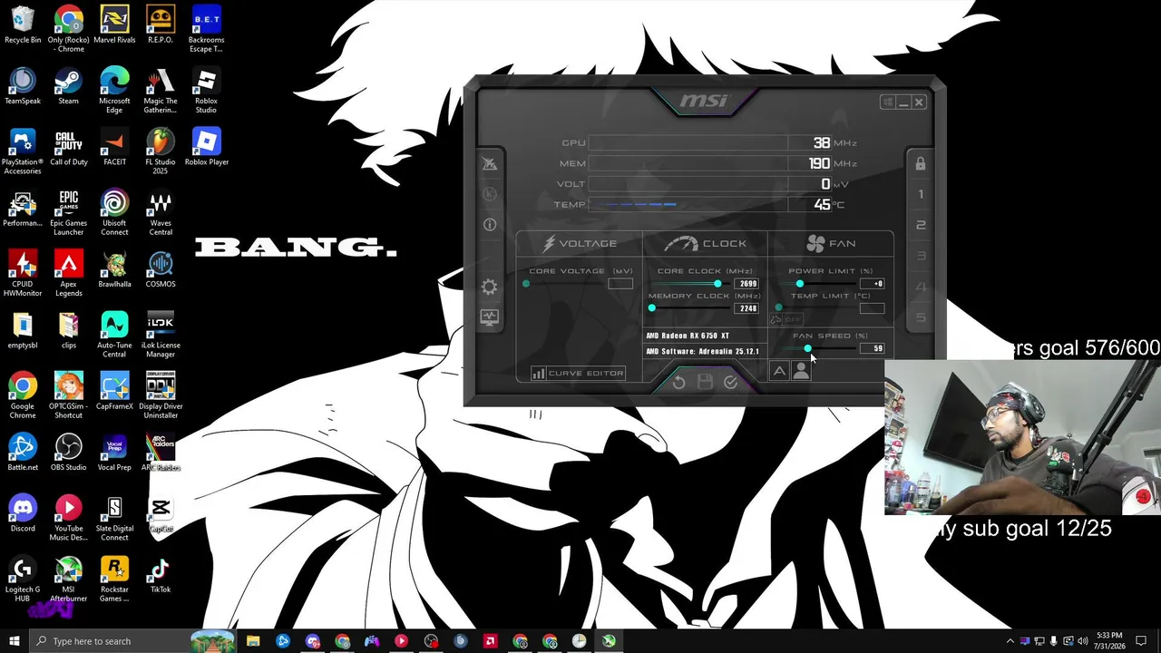This screenshot has height=653, width=1161.
Task: Select the Steam desktop icon
Action: click(68, 86)
